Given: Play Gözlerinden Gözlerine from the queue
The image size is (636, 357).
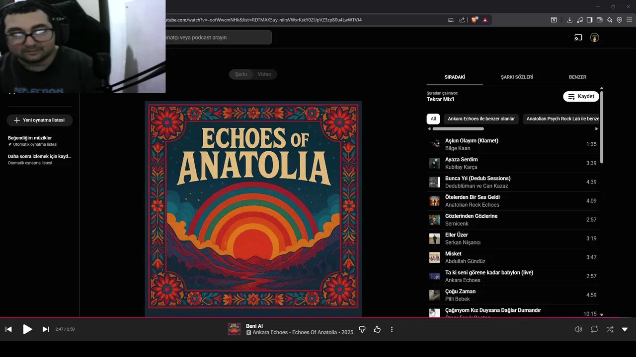Looking at the screenshot, I should pyautogui.click(x=513, y=220).
